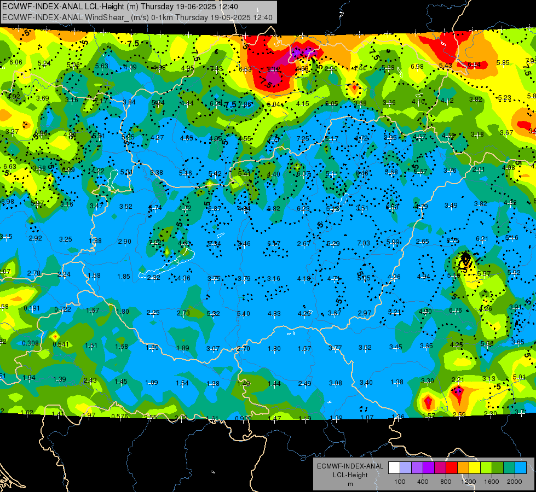The width and height of the screenshot is (536, 492).
Task: Click the wind shear value 8.46
Action: click(362, 173)
